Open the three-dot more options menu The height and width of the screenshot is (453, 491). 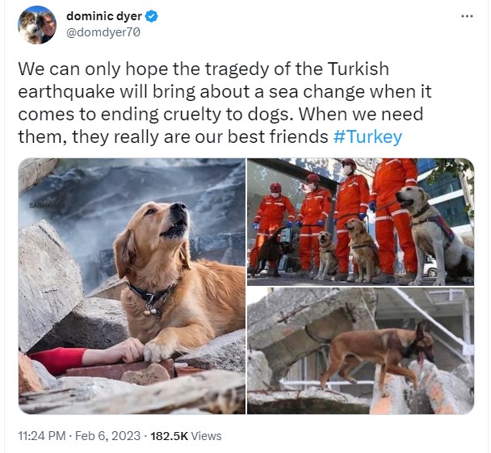coord(467,16)
